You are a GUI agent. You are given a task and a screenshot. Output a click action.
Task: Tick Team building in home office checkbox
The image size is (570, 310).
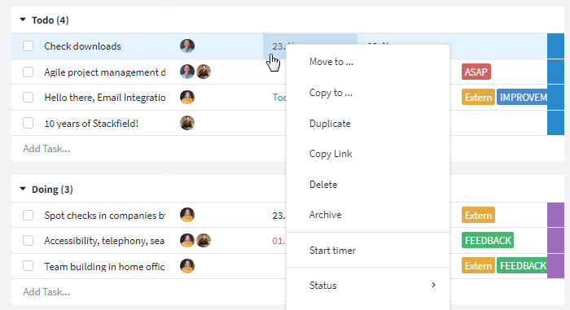(x=28, y=266)
